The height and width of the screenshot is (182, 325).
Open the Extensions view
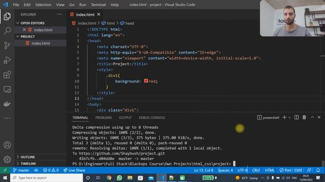click(7, 75)
